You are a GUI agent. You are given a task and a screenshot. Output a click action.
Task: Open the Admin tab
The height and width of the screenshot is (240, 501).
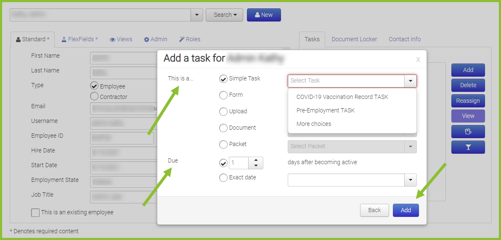(x=156, y=39)
